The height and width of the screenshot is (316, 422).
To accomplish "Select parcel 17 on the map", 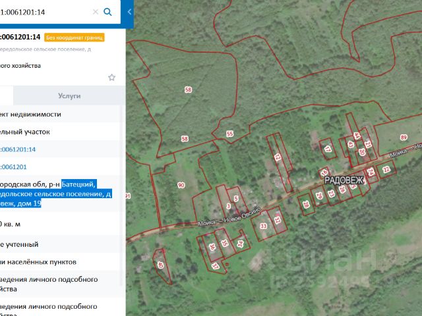I will [x=328, y=149].
